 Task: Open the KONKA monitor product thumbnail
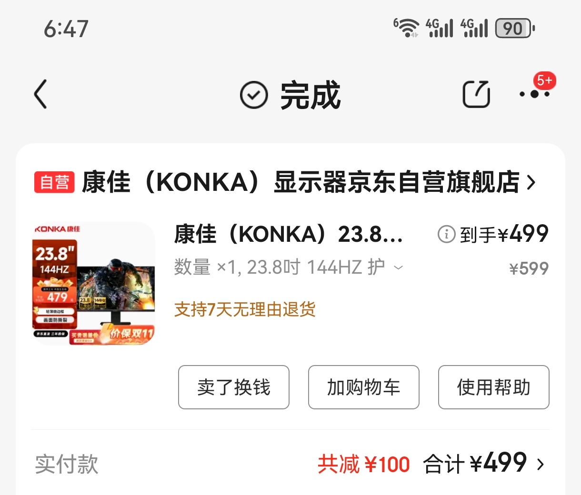coord(93,283)
